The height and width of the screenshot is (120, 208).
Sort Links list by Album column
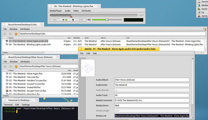[x=112, y=38]
